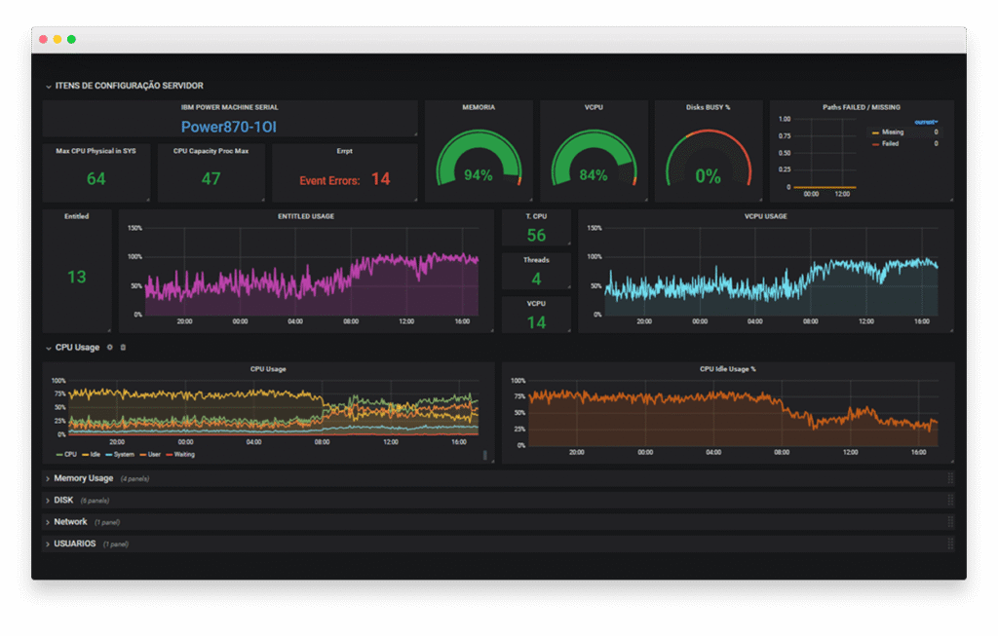Viewport: 998px width, 636px height.
Task: Click drag handle dots on Network row
Action: (x=950, y=521)
